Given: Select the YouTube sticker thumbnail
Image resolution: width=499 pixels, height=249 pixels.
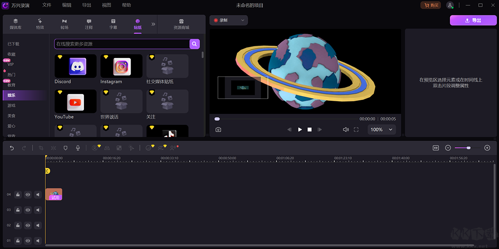Looking at the screenshot, I should tap(75, 102).
